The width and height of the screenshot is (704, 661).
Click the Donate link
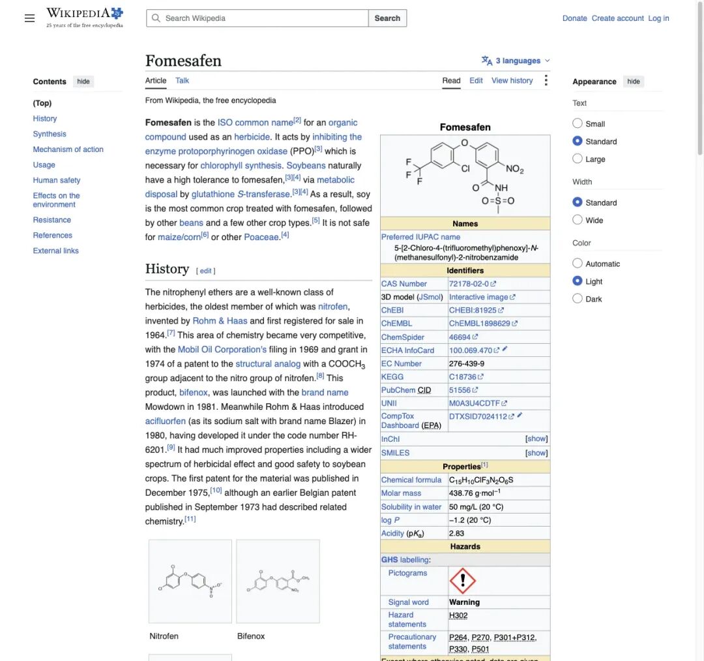tap(575, 18)
